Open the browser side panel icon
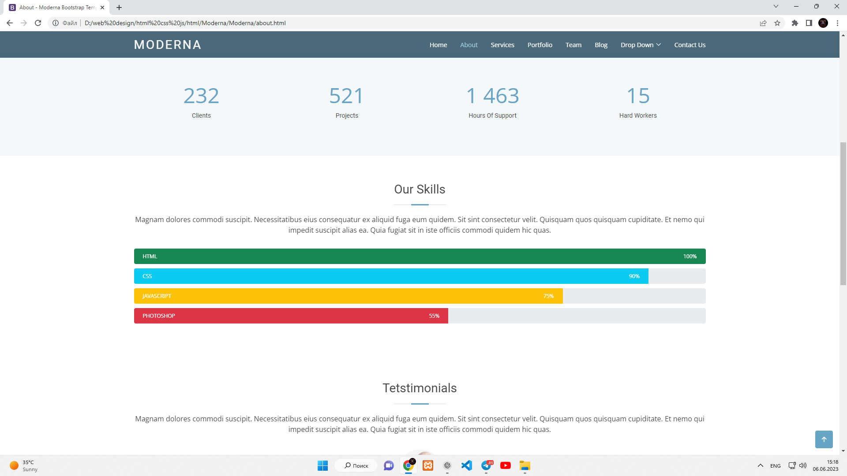This screenshot has width=847, height=476. (x=809, y=23)
